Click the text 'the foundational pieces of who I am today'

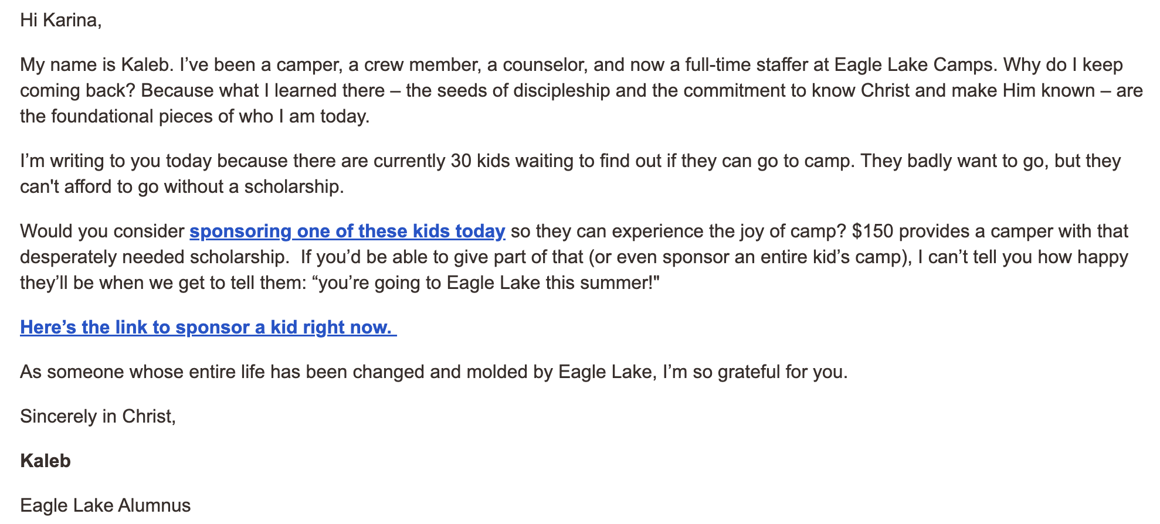point(194,117)
